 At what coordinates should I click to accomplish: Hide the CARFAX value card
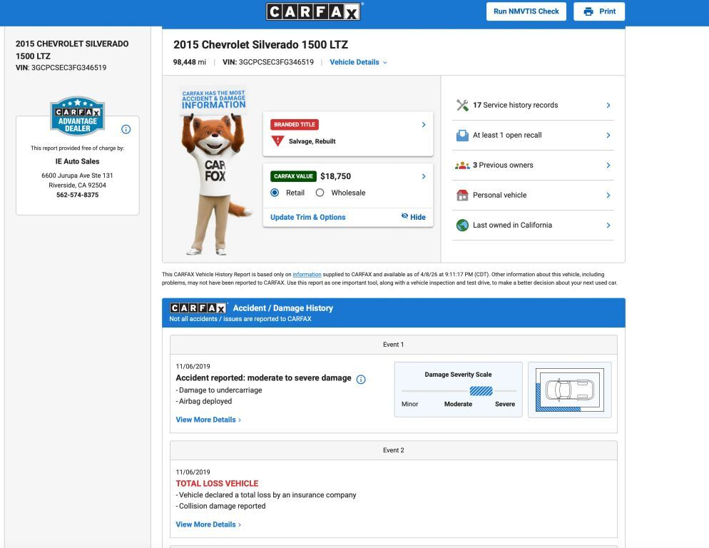[413, 217]
